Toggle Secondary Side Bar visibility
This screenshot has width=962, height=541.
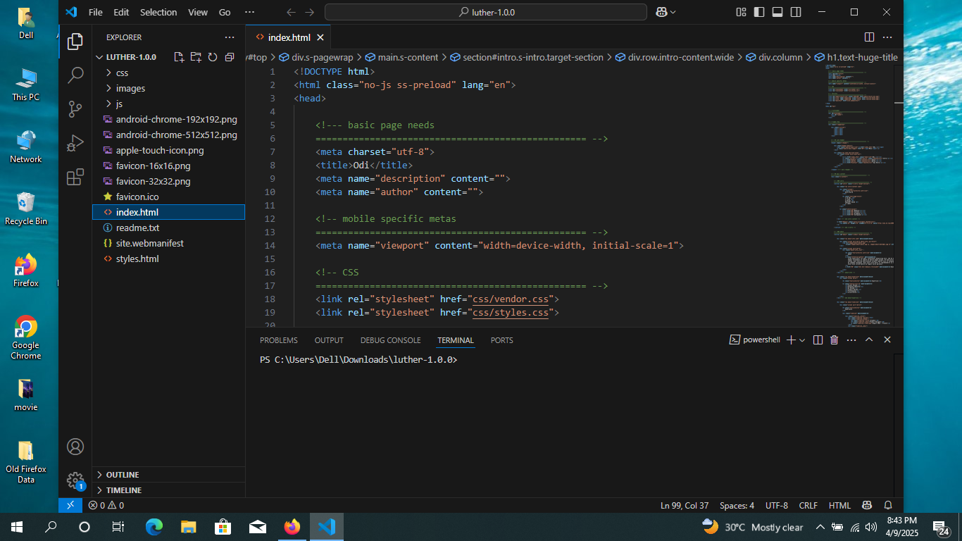click(x=796, y=12)
